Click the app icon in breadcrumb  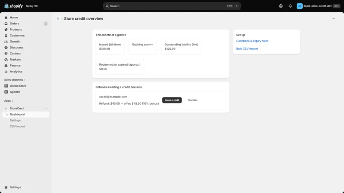58,18
